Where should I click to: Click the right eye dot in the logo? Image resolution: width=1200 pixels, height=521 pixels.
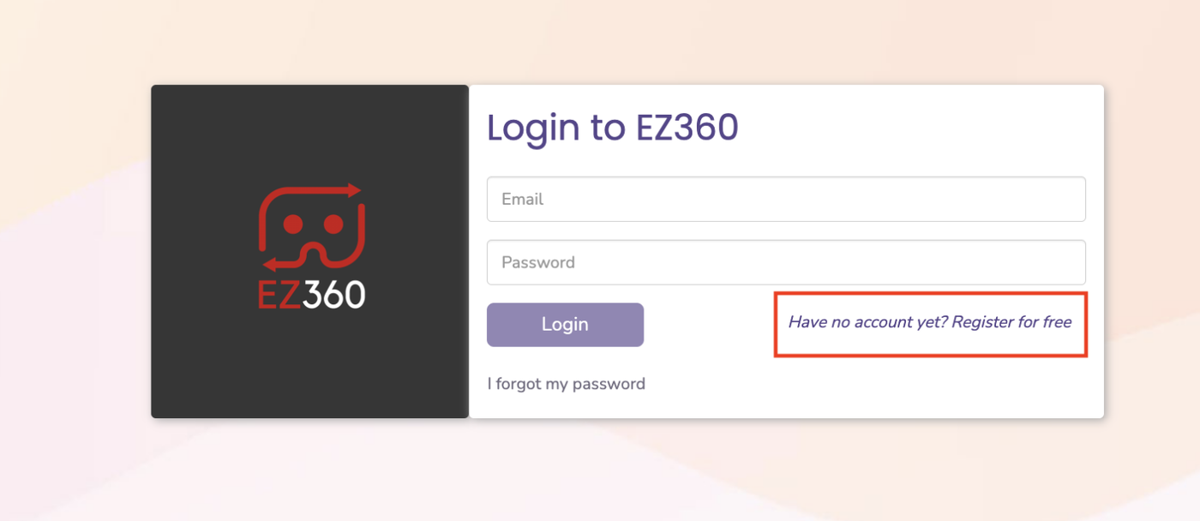(x=333, y=225)
